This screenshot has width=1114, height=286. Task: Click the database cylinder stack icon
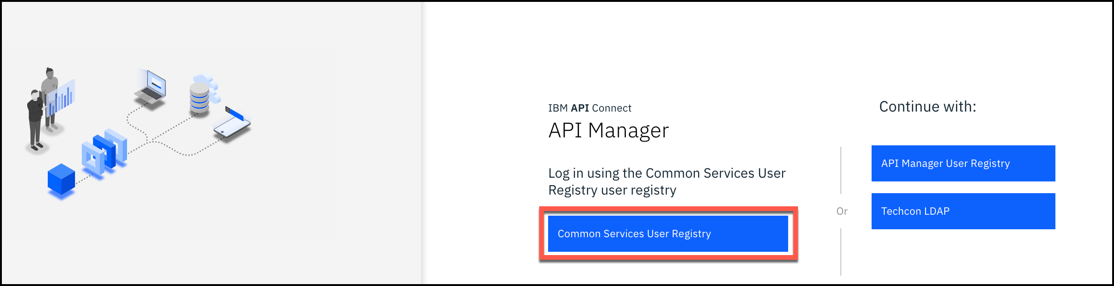click(199, 98)
